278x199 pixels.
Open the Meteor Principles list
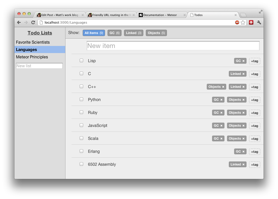(x=32, y=57)
